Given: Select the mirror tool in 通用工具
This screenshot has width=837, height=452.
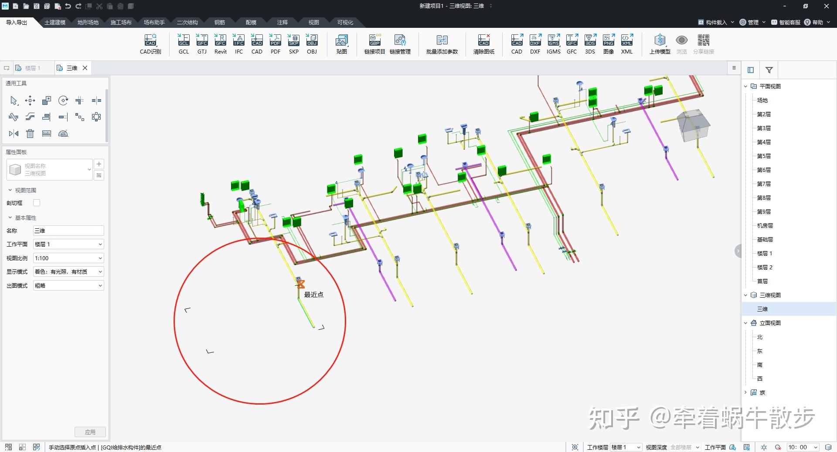Looking at the screenshot, I should (14, 134).
